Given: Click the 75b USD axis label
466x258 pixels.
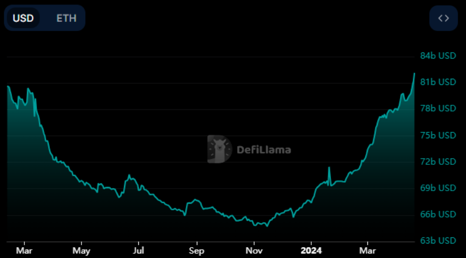Looking at the screenshot, I should tap(438, 135).
